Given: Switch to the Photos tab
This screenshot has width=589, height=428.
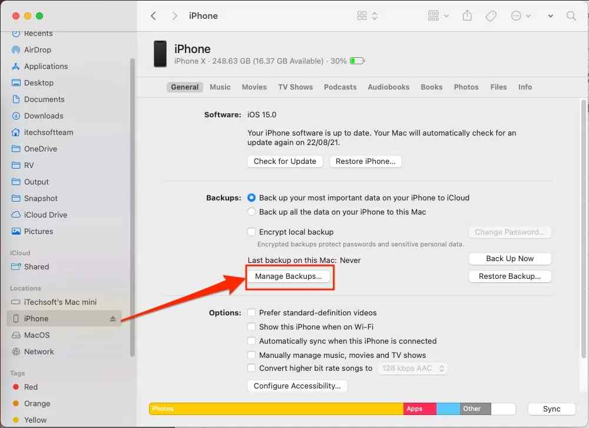Looking at the screenshot, I should (x=466, y=87).
